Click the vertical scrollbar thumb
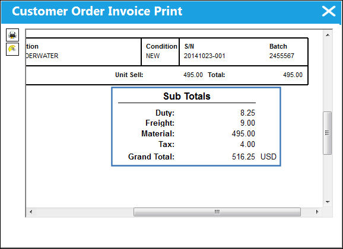 (327, 133)
